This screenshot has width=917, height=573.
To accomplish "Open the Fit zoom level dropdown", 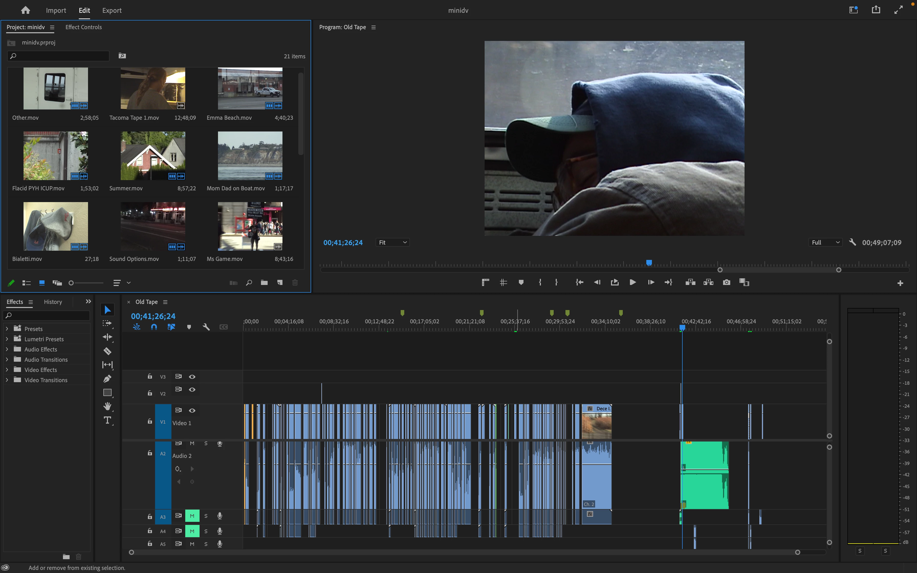I will tap(392, 242).
